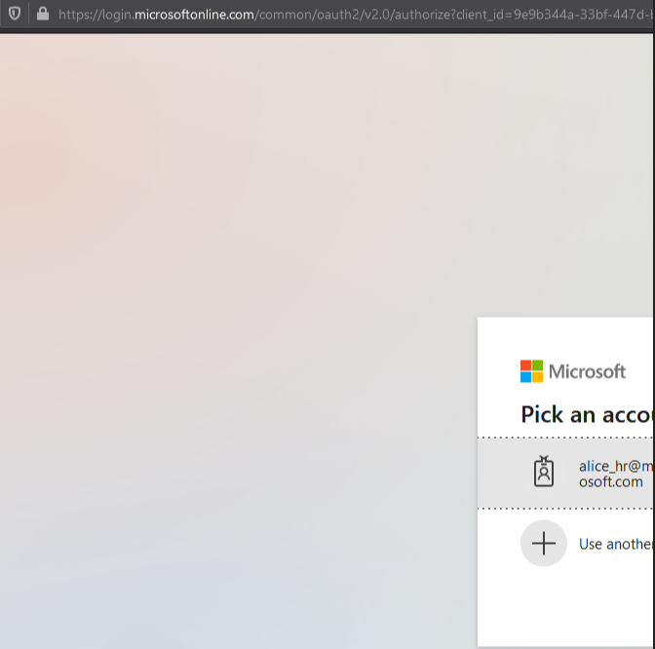Open site security info via padlock icon
Viewport: 655px width, 649px height.
click(x=42, y=14)
